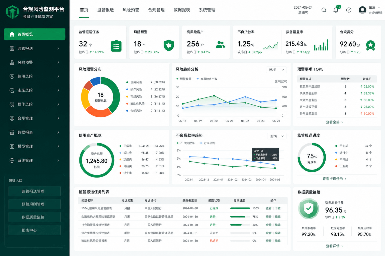
Task: Click 风险预警 sidebar icon
Action: (12, 62)
